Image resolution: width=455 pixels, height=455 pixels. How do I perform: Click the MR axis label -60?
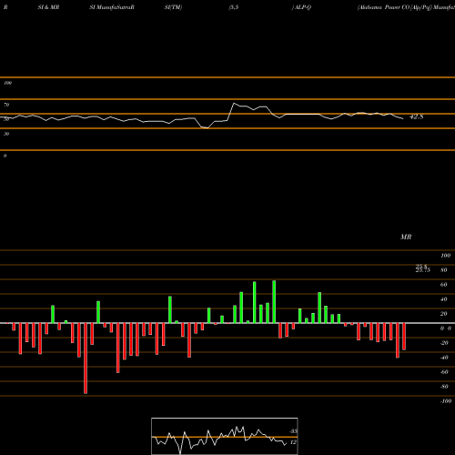(444, 372)
